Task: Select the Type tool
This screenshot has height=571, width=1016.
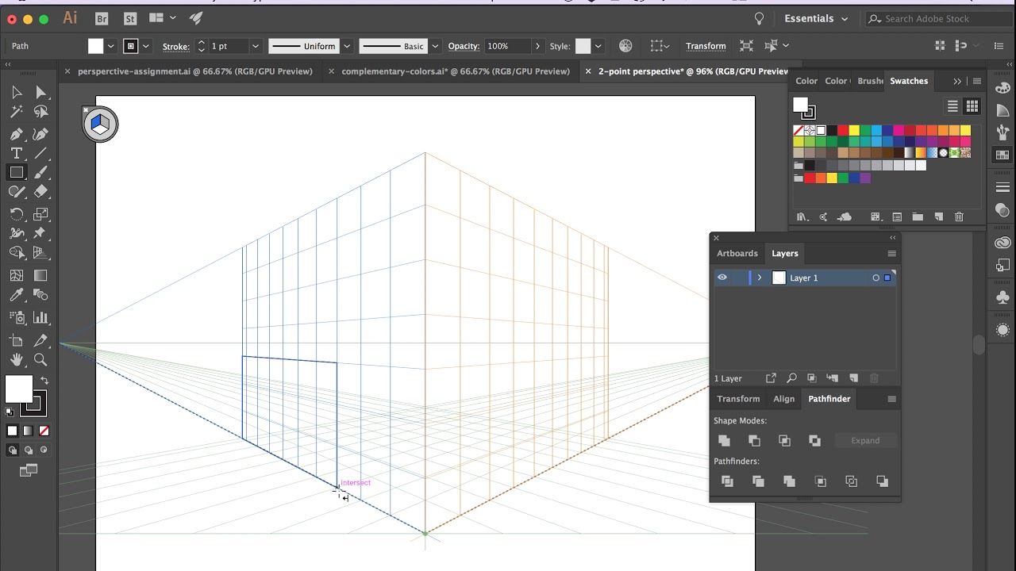Action: pos(17,153)
